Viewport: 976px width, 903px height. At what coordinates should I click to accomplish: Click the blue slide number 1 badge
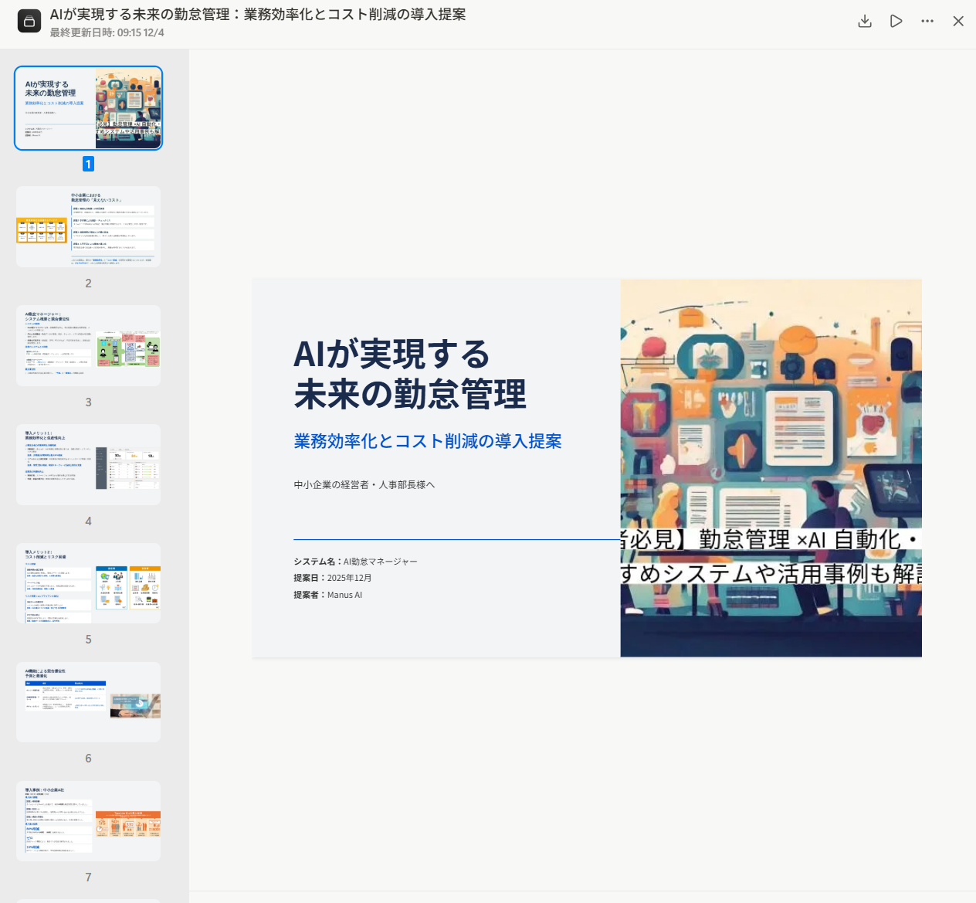88,164
